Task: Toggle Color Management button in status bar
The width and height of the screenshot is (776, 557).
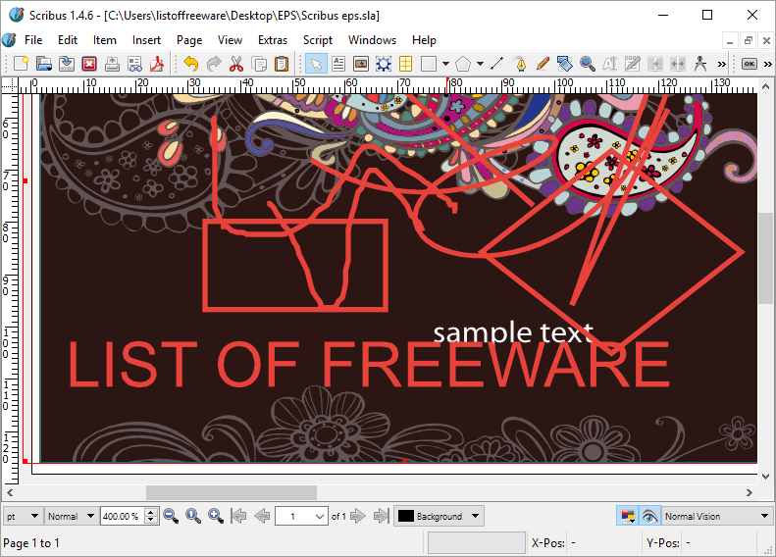Action: [x=628, y=516]
